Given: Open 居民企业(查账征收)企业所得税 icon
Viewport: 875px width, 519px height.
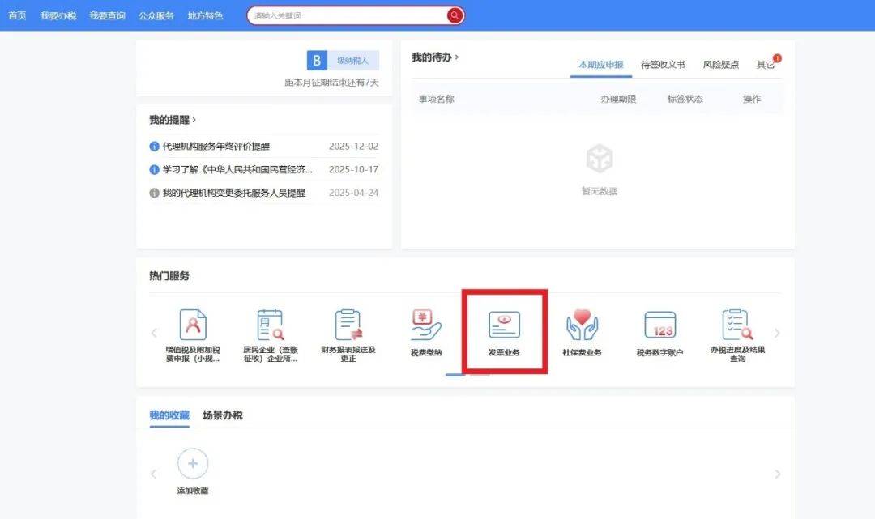Looking at the screenshot, I should pyautogui.click(x=270, y=325).
